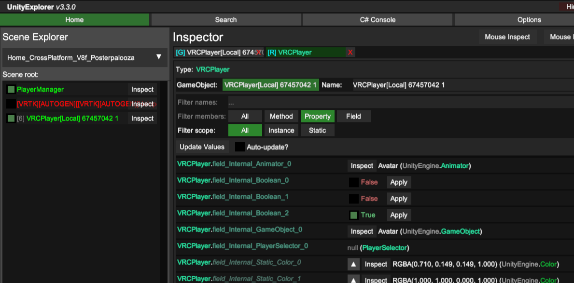
Task: Click Inspect next to PlayerManager
Action: pos(142,89)
